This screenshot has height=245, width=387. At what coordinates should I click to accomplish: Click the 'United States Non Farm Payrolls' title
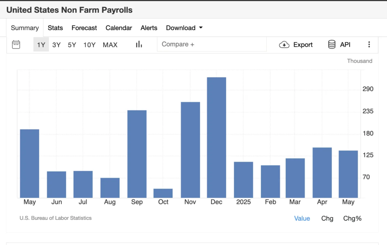pyautogui.click(x=70, y=10)
